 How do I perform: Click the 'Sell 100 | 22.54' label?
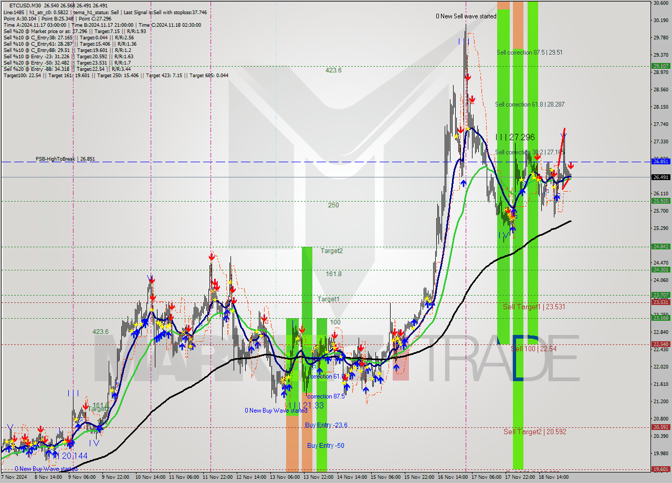(x=533, y=349)
